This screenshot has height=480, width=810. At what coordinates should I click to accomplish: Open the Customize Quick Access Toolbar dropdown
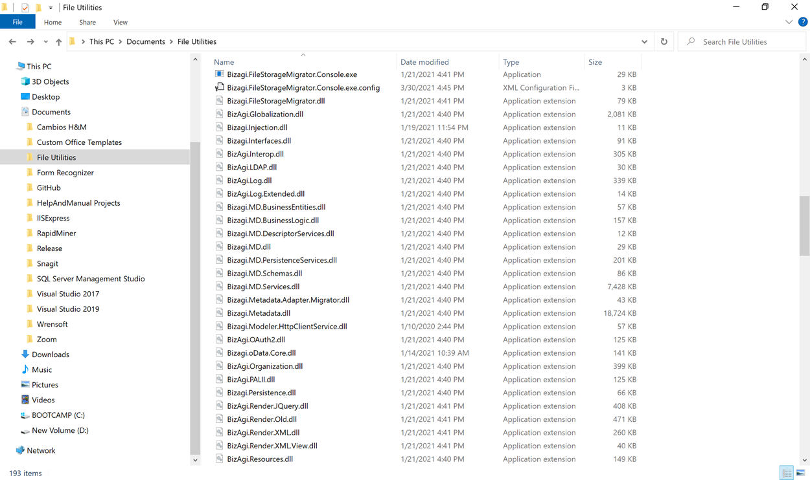pyautogui.click(x=51, y=7)
